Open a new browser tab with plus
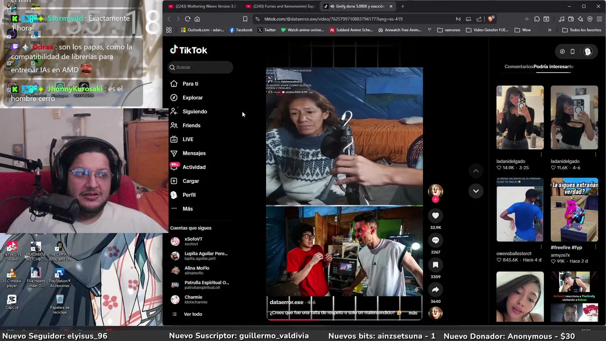The width and height of the screenshot is (606, 341). (402, 6)
